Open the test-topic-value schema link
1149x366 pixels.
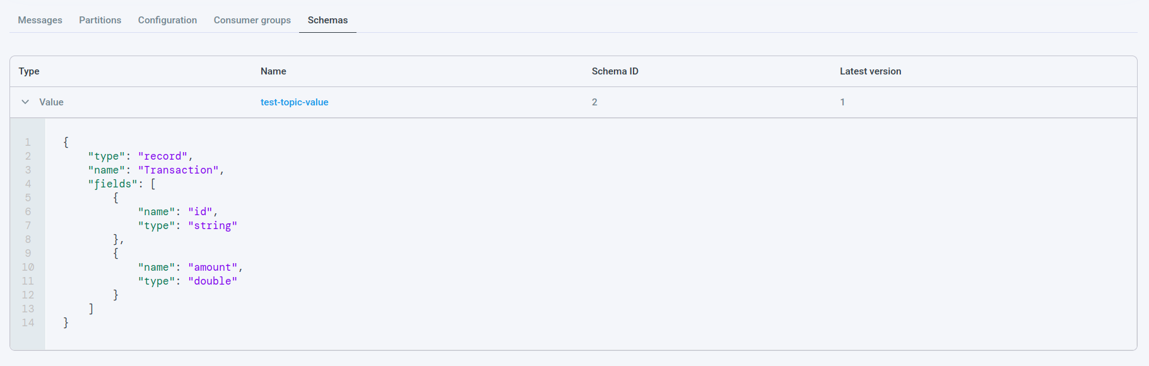click(x=294, y=102)
